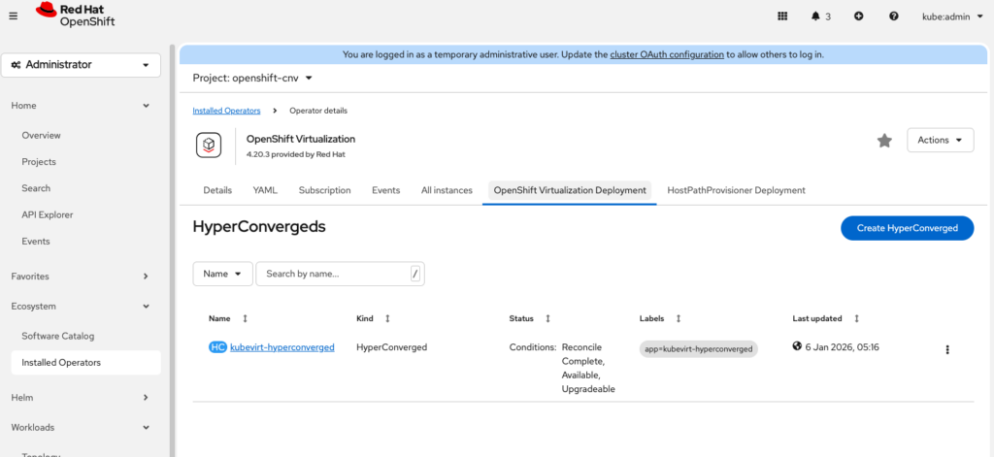Open kebab menu for kubevirt-hyperconverged row

tap(947, 349)
